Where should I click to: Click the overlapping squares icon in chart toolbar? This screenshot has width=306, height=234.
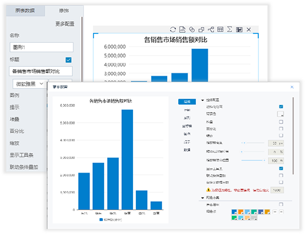(x=201, y=29)
